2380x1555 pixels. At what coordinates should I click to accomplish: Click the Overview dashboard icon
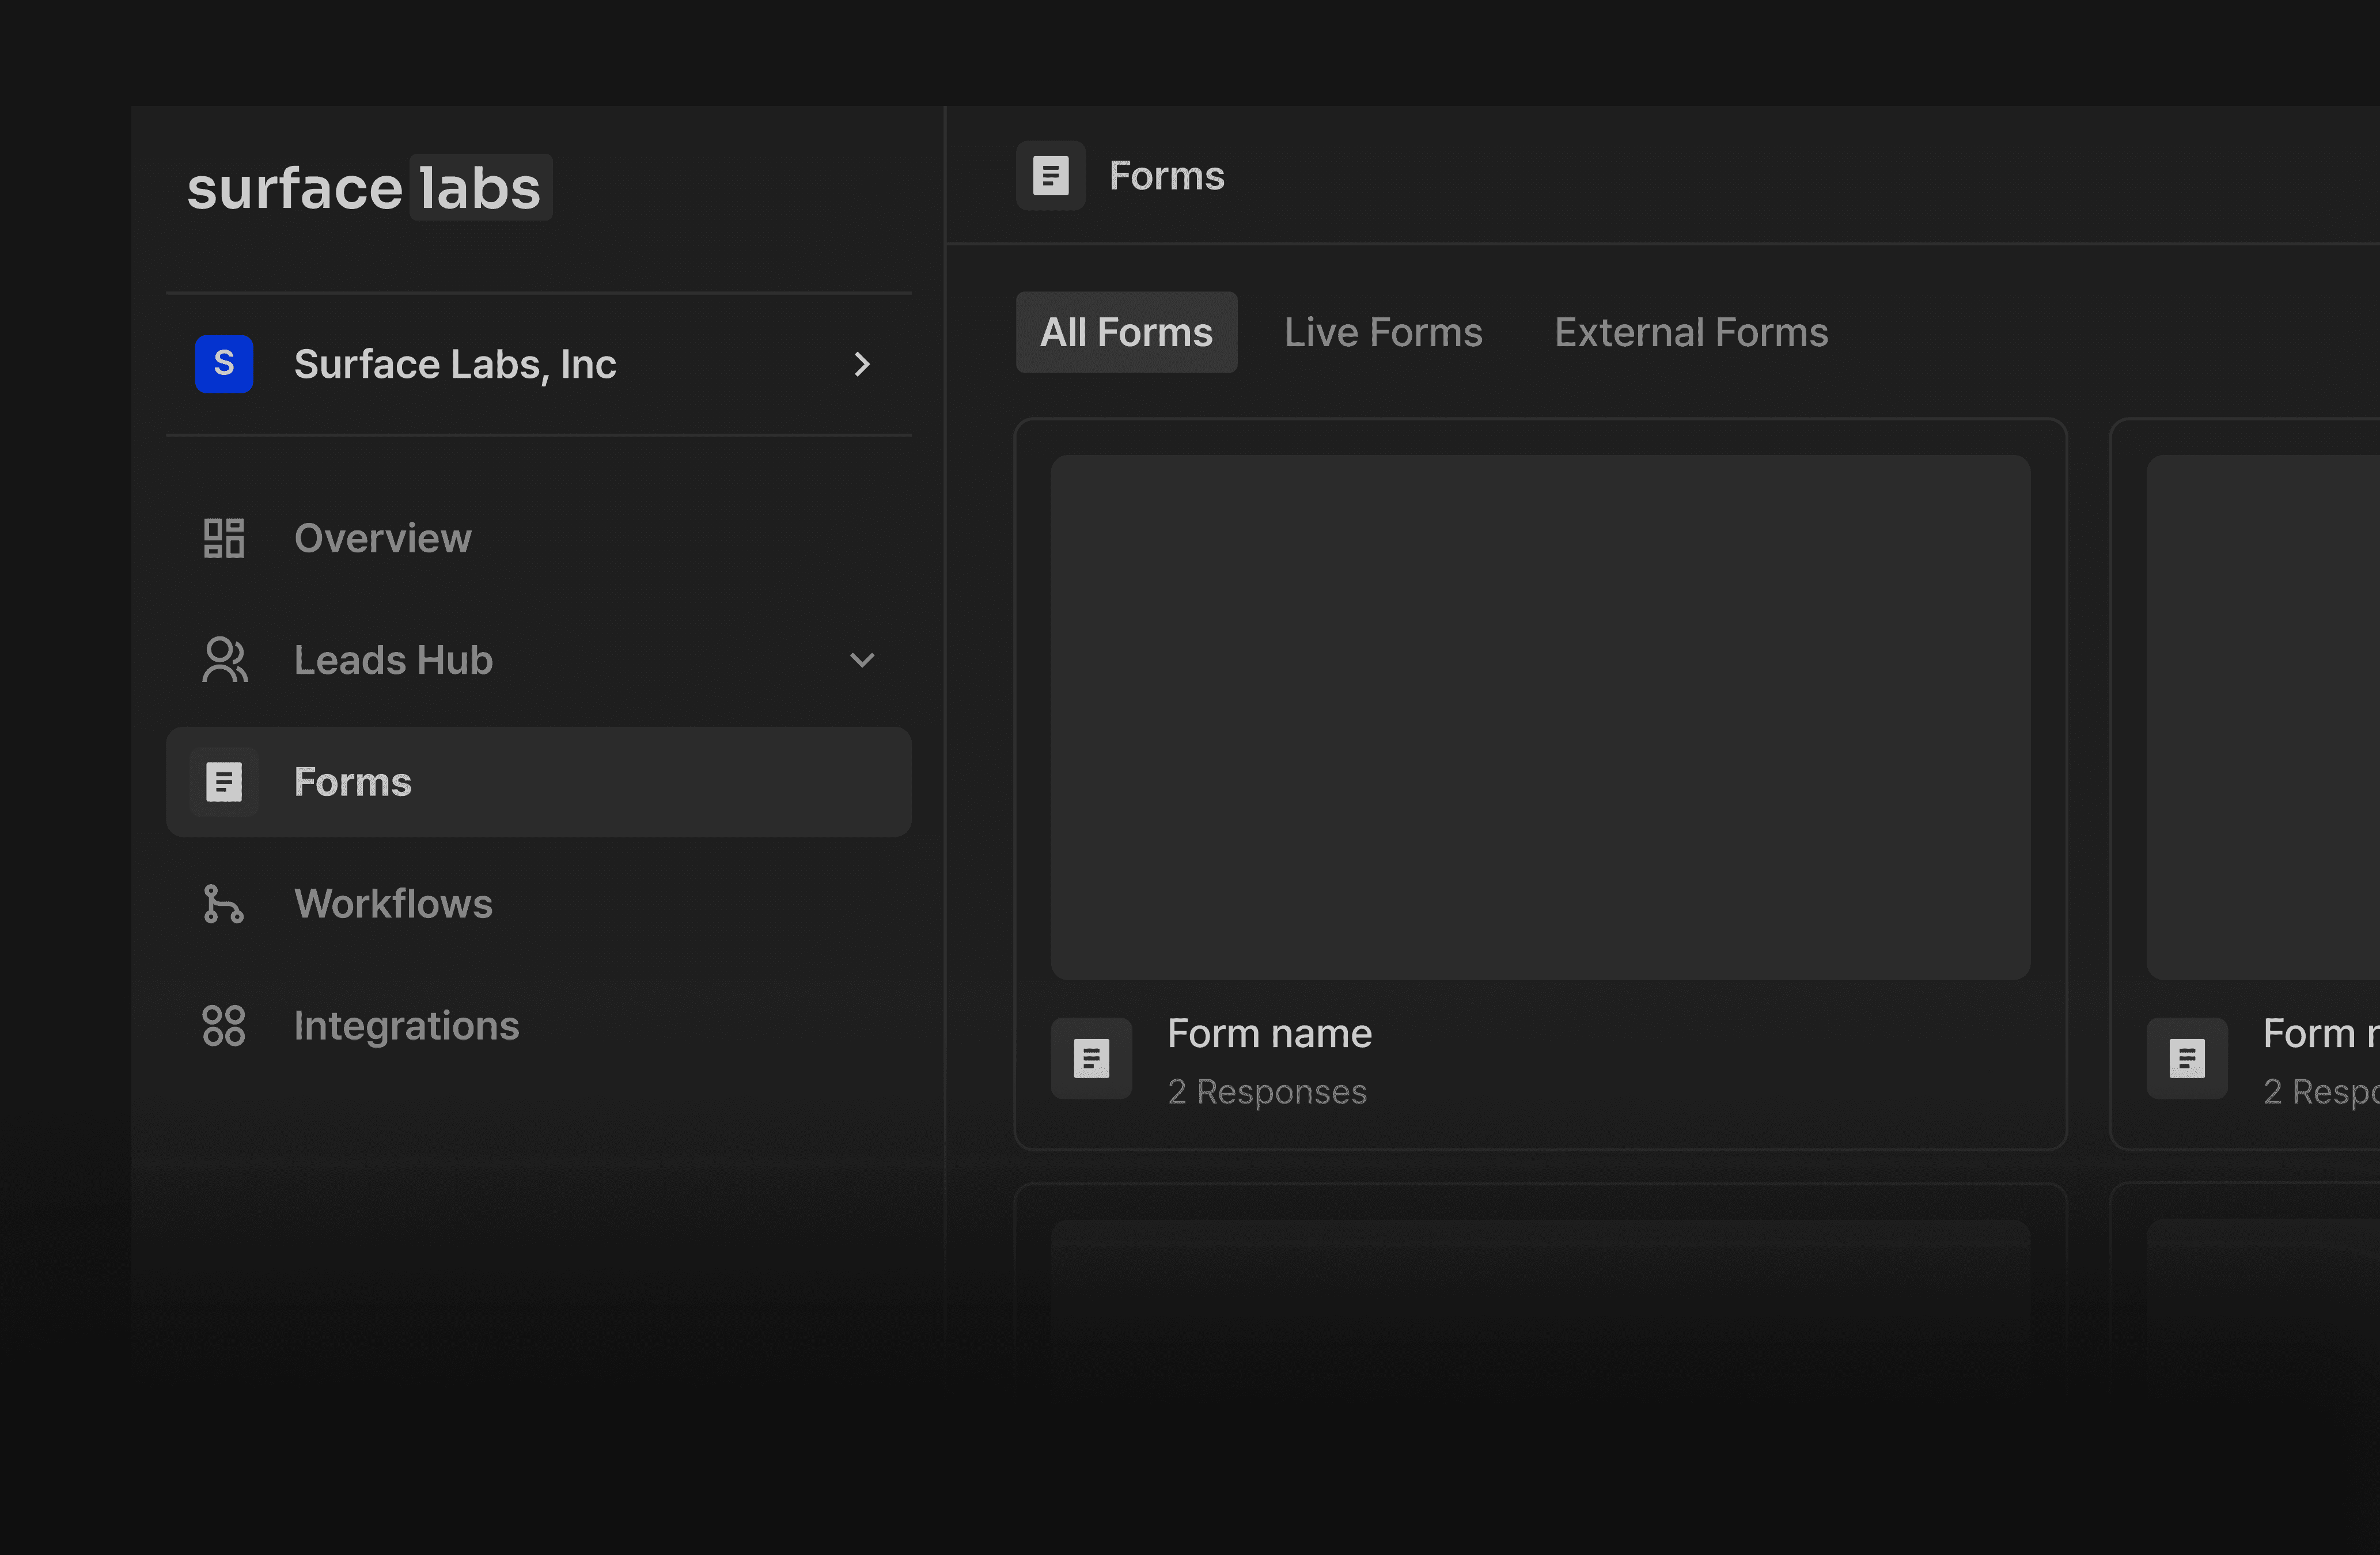tap(224, 538)
